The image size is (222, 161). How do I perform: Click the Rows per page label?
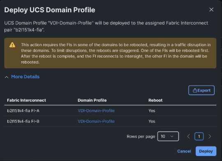click(x=141, y=136)
